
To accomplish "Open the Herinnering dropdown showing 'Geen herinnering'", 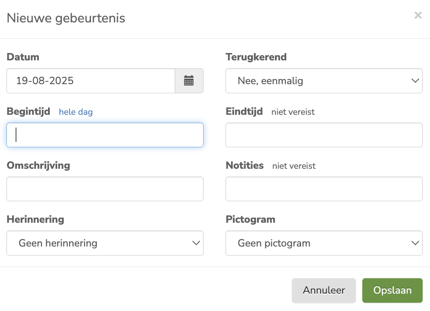I will tap(105, 243).
